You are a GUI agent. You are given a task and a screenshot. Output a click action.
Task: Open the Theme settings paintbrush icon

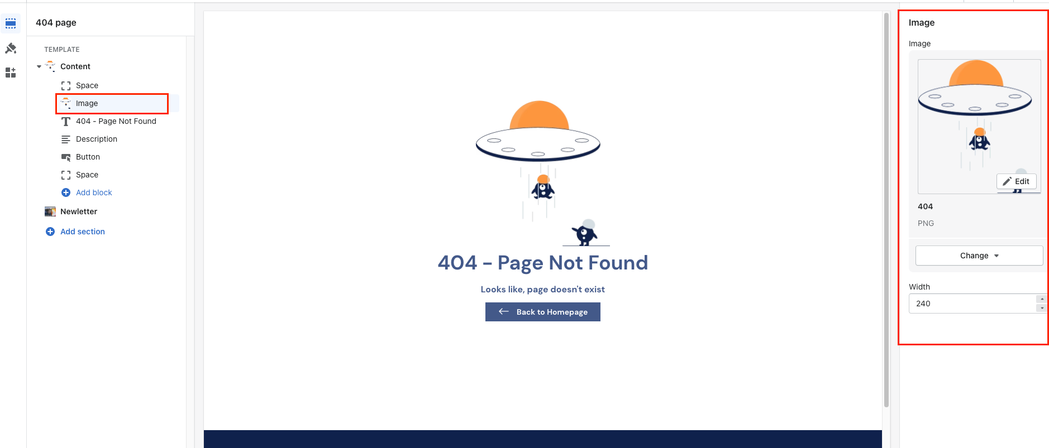[11, 48]
